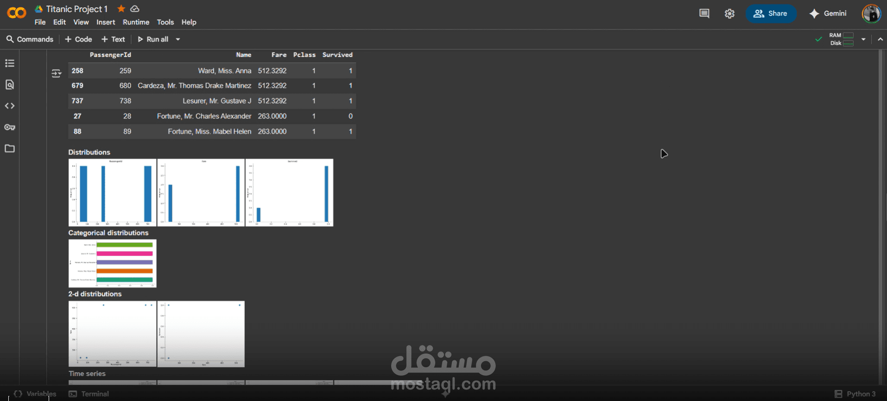Open the View menu

(81, 22)
